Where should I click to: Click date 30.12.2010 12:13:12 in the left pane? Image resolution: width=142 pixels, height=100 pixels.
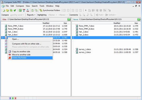(x=51, y=35)
